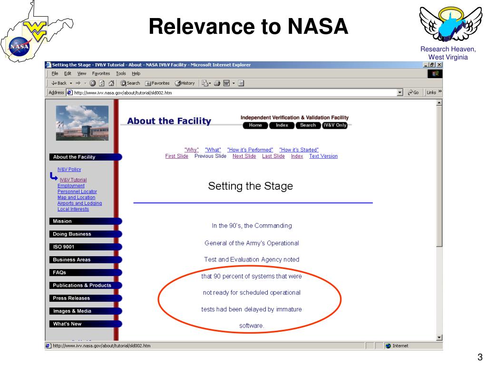Open the "Why" link
Screen dimensions: 487x365
pos(191,150)
